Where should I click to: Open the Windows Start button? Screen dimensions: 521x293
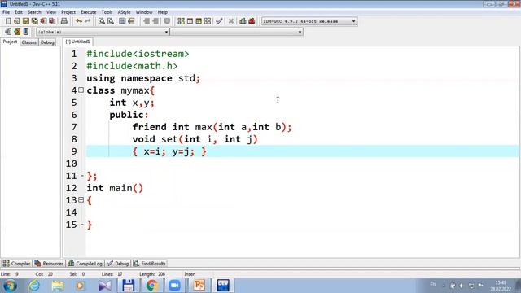coord(10,286)
